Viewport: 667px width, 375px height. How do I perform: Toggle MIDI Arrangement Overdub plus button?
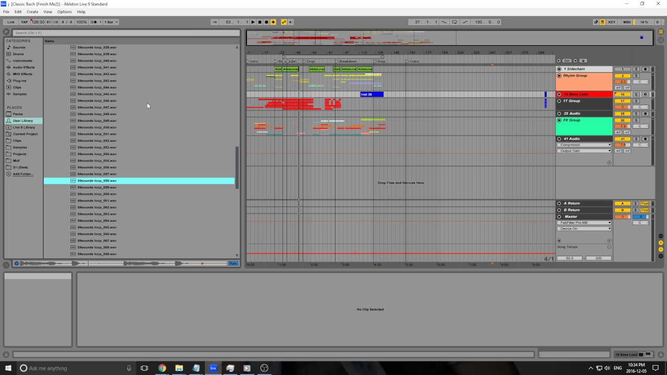click(273, 22)
